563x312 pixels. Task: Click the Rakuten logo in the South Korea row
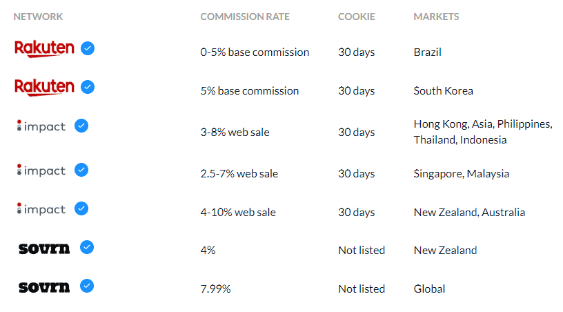[44, 87]
